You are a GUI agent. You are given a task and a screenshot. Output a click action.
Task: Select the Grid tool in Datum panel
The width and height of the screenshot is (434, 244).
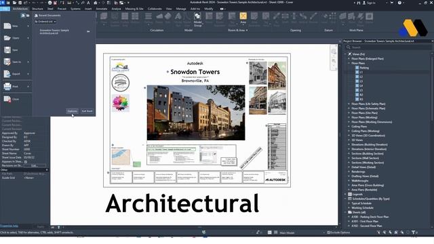tap(333, 18)
